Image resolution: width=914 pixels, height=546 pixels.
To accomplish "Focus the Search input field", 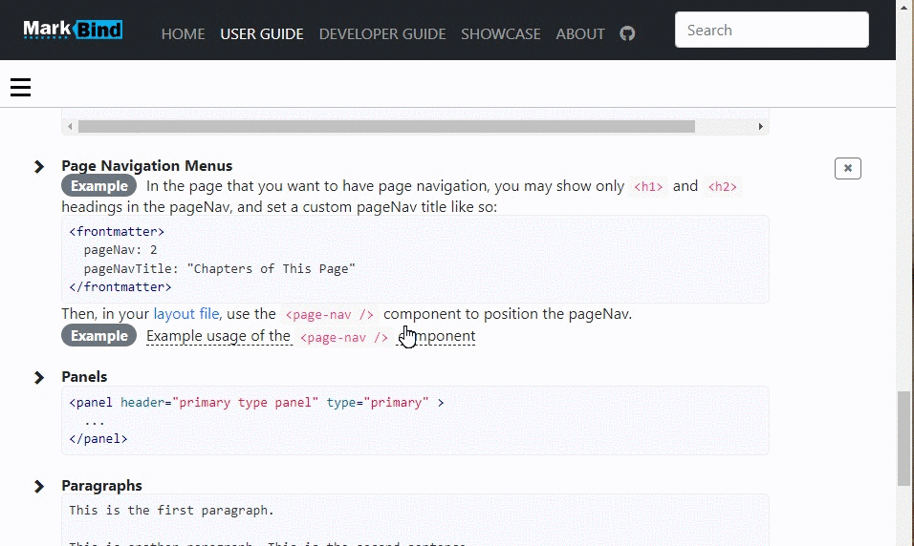I will [x=772, y=30].
